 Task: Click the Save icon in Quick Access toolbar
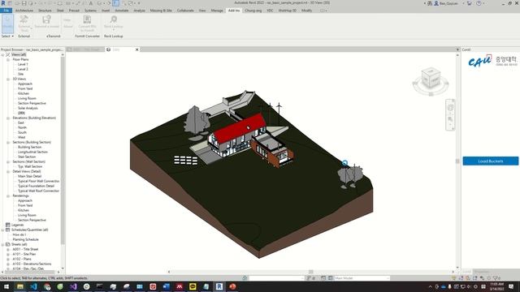(24, 3)
